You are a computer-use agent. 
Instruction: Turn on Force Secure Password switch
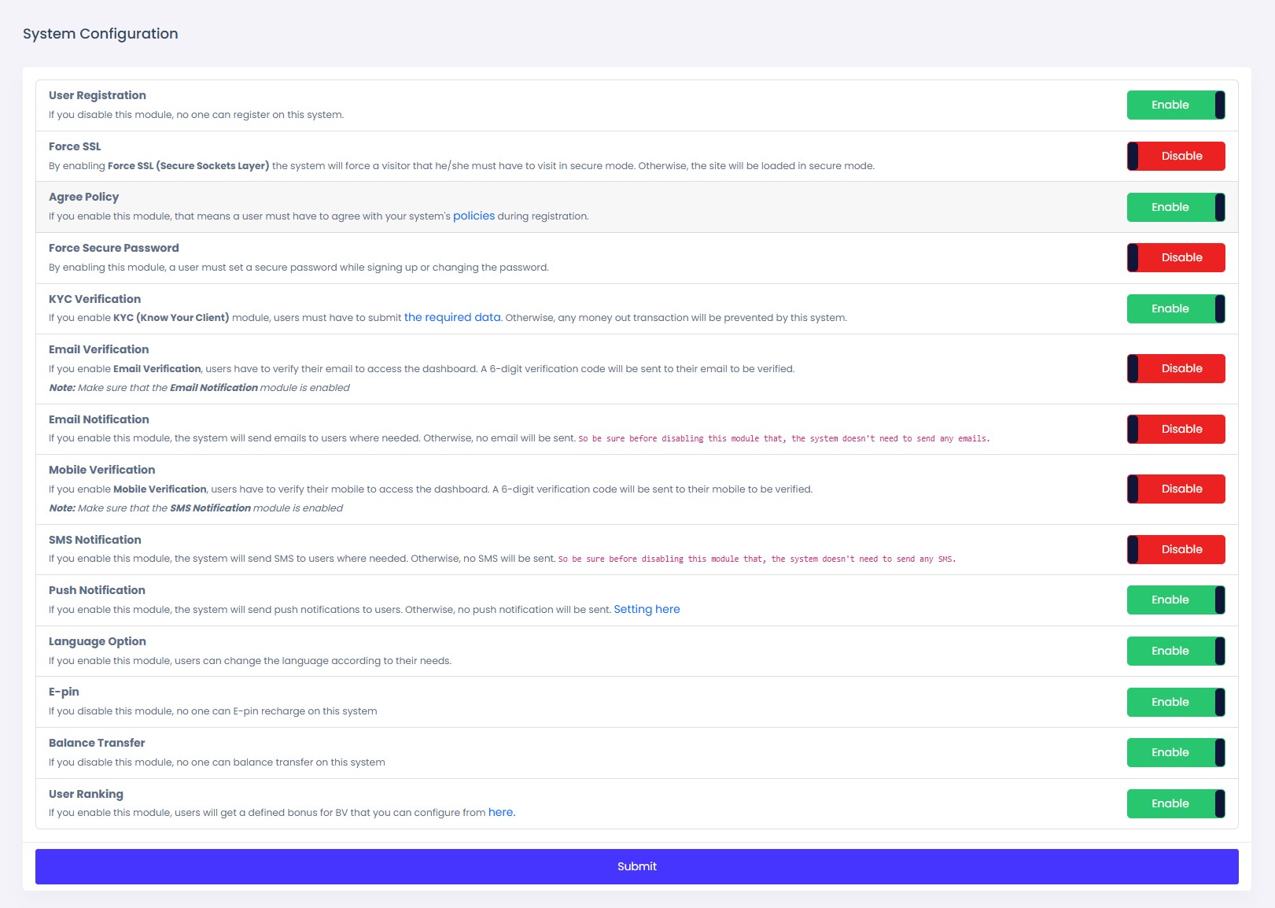point(1176,257)
